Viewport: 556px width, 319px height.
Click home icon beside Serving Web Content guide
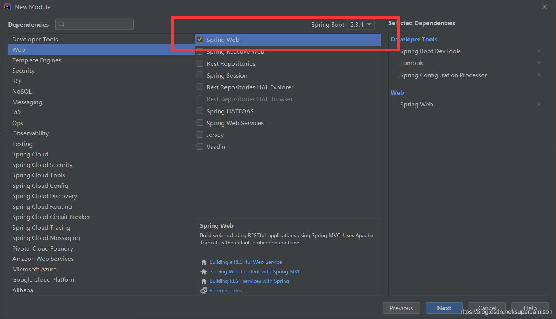click(204, 272)
